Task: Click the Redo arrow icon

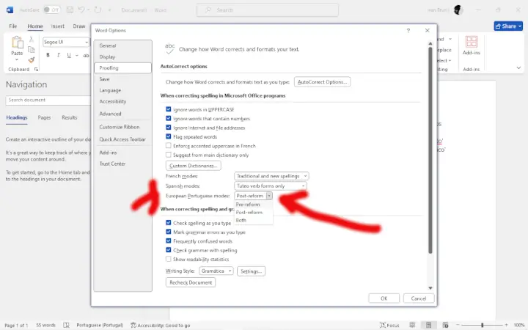Action: (x=98, y=10)
